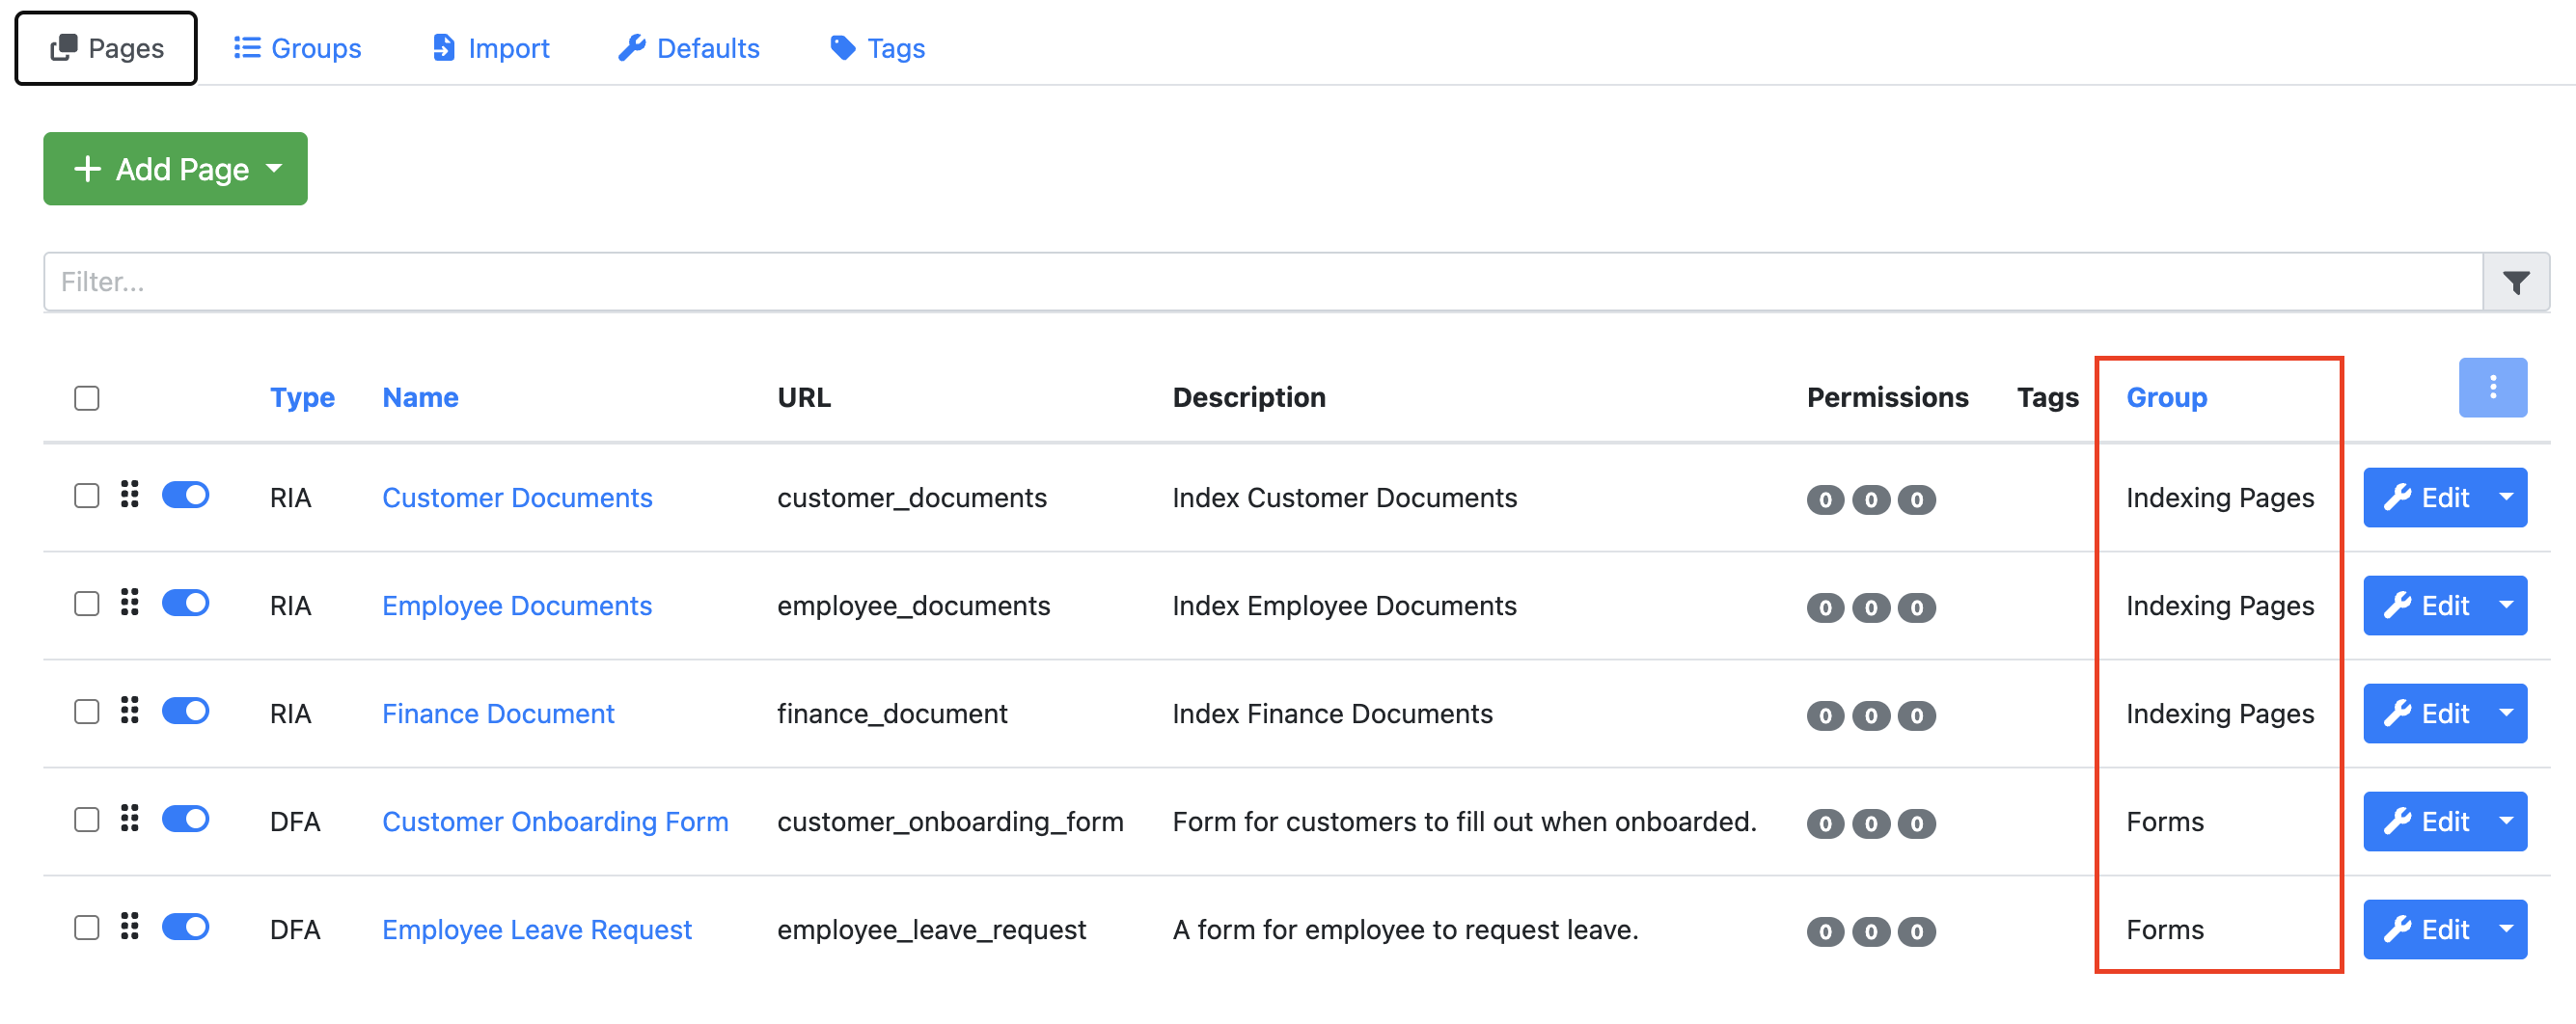Click first permission badge for Customer Onboarding Form
Image resolution: width=2576 pixels, height=1024 pixels.
(x=1825, y=823)
